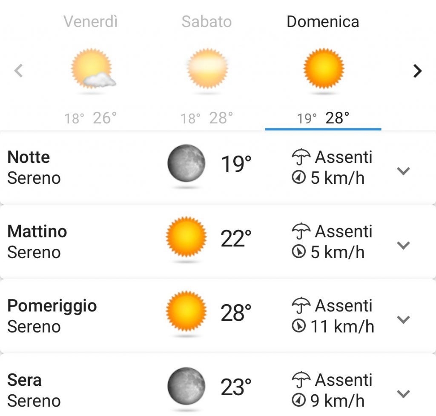Viewport: 436px width, 416px height.
Task: Tap the 28° Pomeriggio temperature
Action: [236, 313]
